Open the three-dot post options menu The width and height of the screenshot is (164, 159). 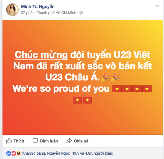(x=157, y=6)
